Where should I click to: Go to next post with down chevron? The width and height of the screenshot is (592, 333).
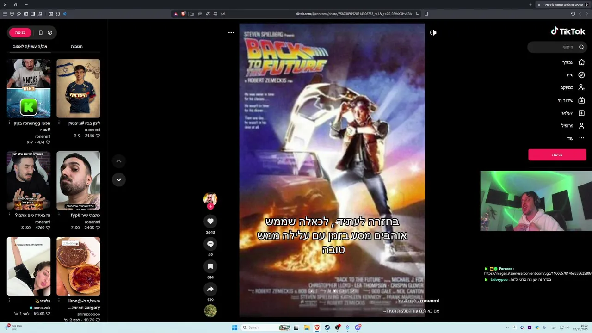119,179
